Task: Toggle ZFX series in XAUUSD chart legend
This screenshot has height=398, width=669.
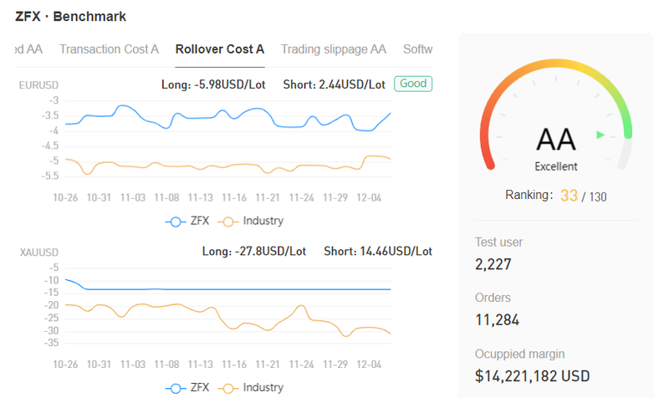Action: pyautogui.click(x=187, y=388)
